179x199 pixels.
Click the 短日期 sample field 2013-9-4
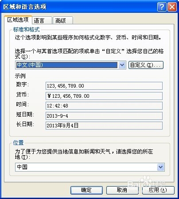[x=104, y=116]
